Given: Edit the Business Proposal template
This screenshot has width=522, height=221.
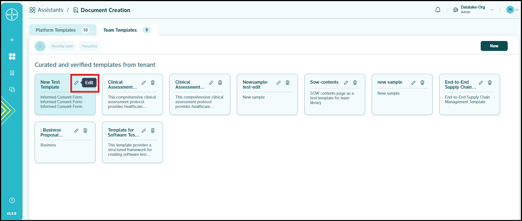Looking at the screenshot, I should coord(76,130).
